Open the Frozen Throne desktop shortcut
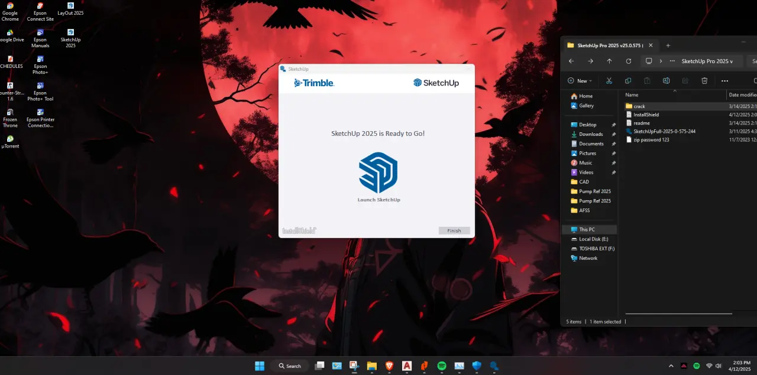 pos(10,118)
